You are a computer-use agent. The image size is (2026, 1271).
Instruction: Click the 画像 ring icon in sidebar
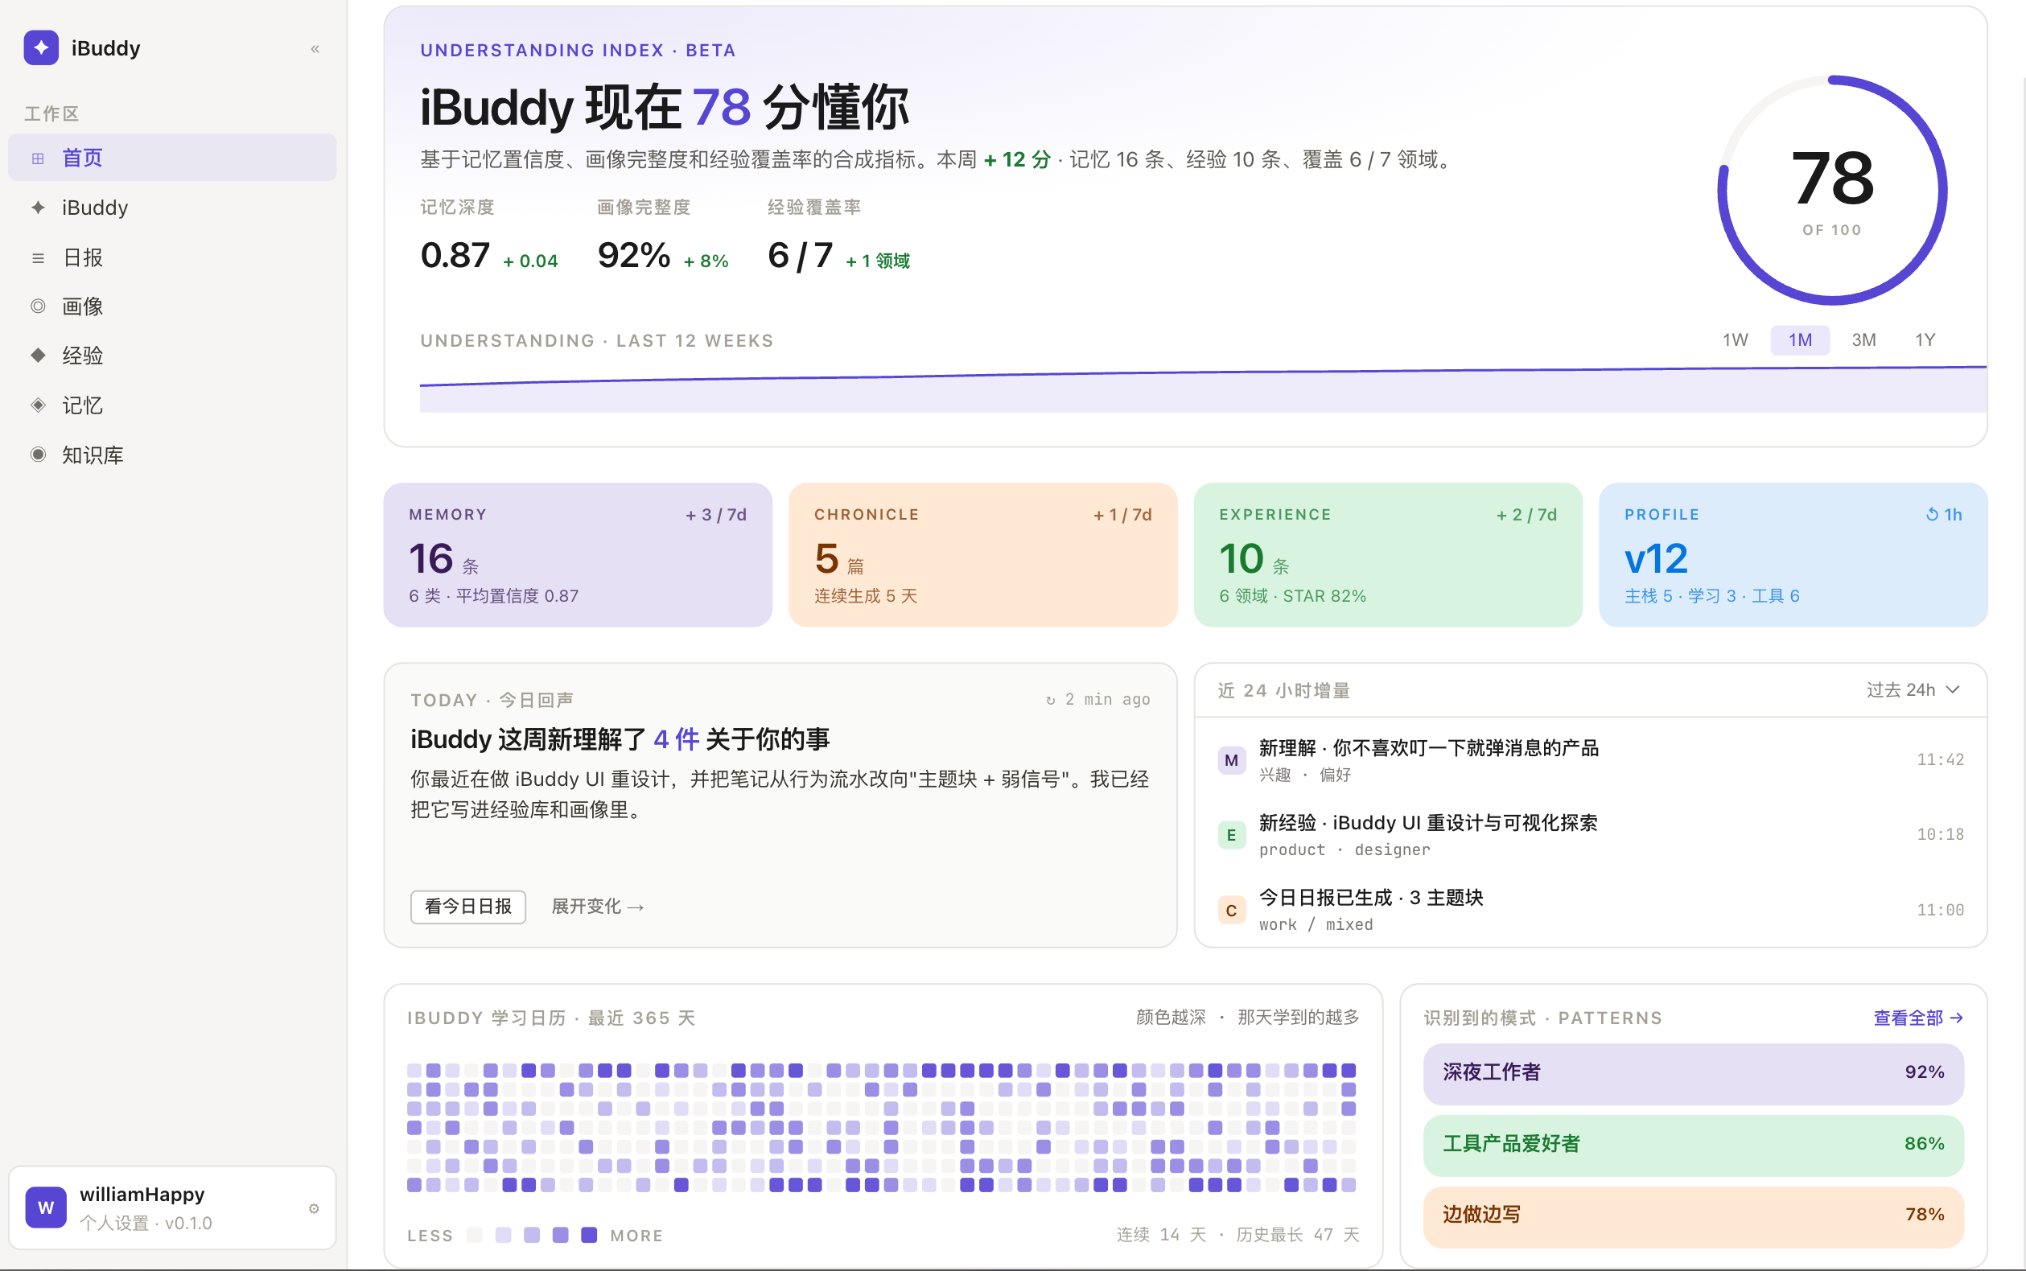click(x=38, y=306)
